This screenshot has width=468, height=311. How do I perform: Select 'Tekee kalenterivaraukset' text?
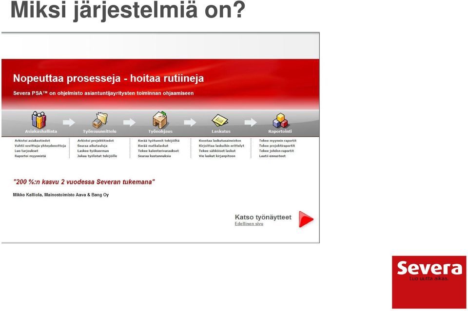158,151
